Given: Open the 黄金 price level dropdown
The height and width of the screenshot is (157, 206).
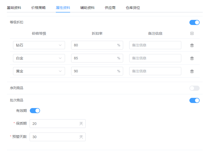Looking at the screenshot, I should click(x=39, y=71).
